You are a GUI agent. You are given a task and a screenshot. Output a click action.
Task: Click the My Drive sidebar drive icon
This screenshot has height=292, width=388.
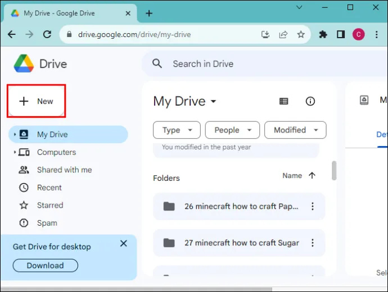[x=24, y=134]
